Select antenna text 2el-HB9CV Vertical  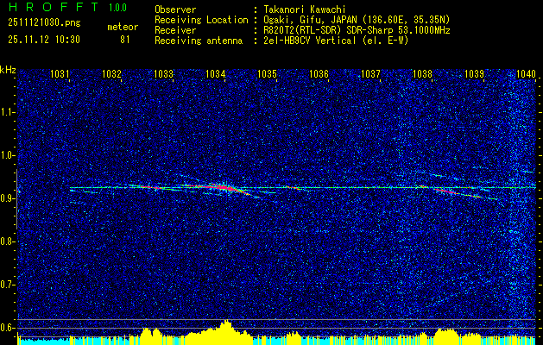click(x=309, y=41)
